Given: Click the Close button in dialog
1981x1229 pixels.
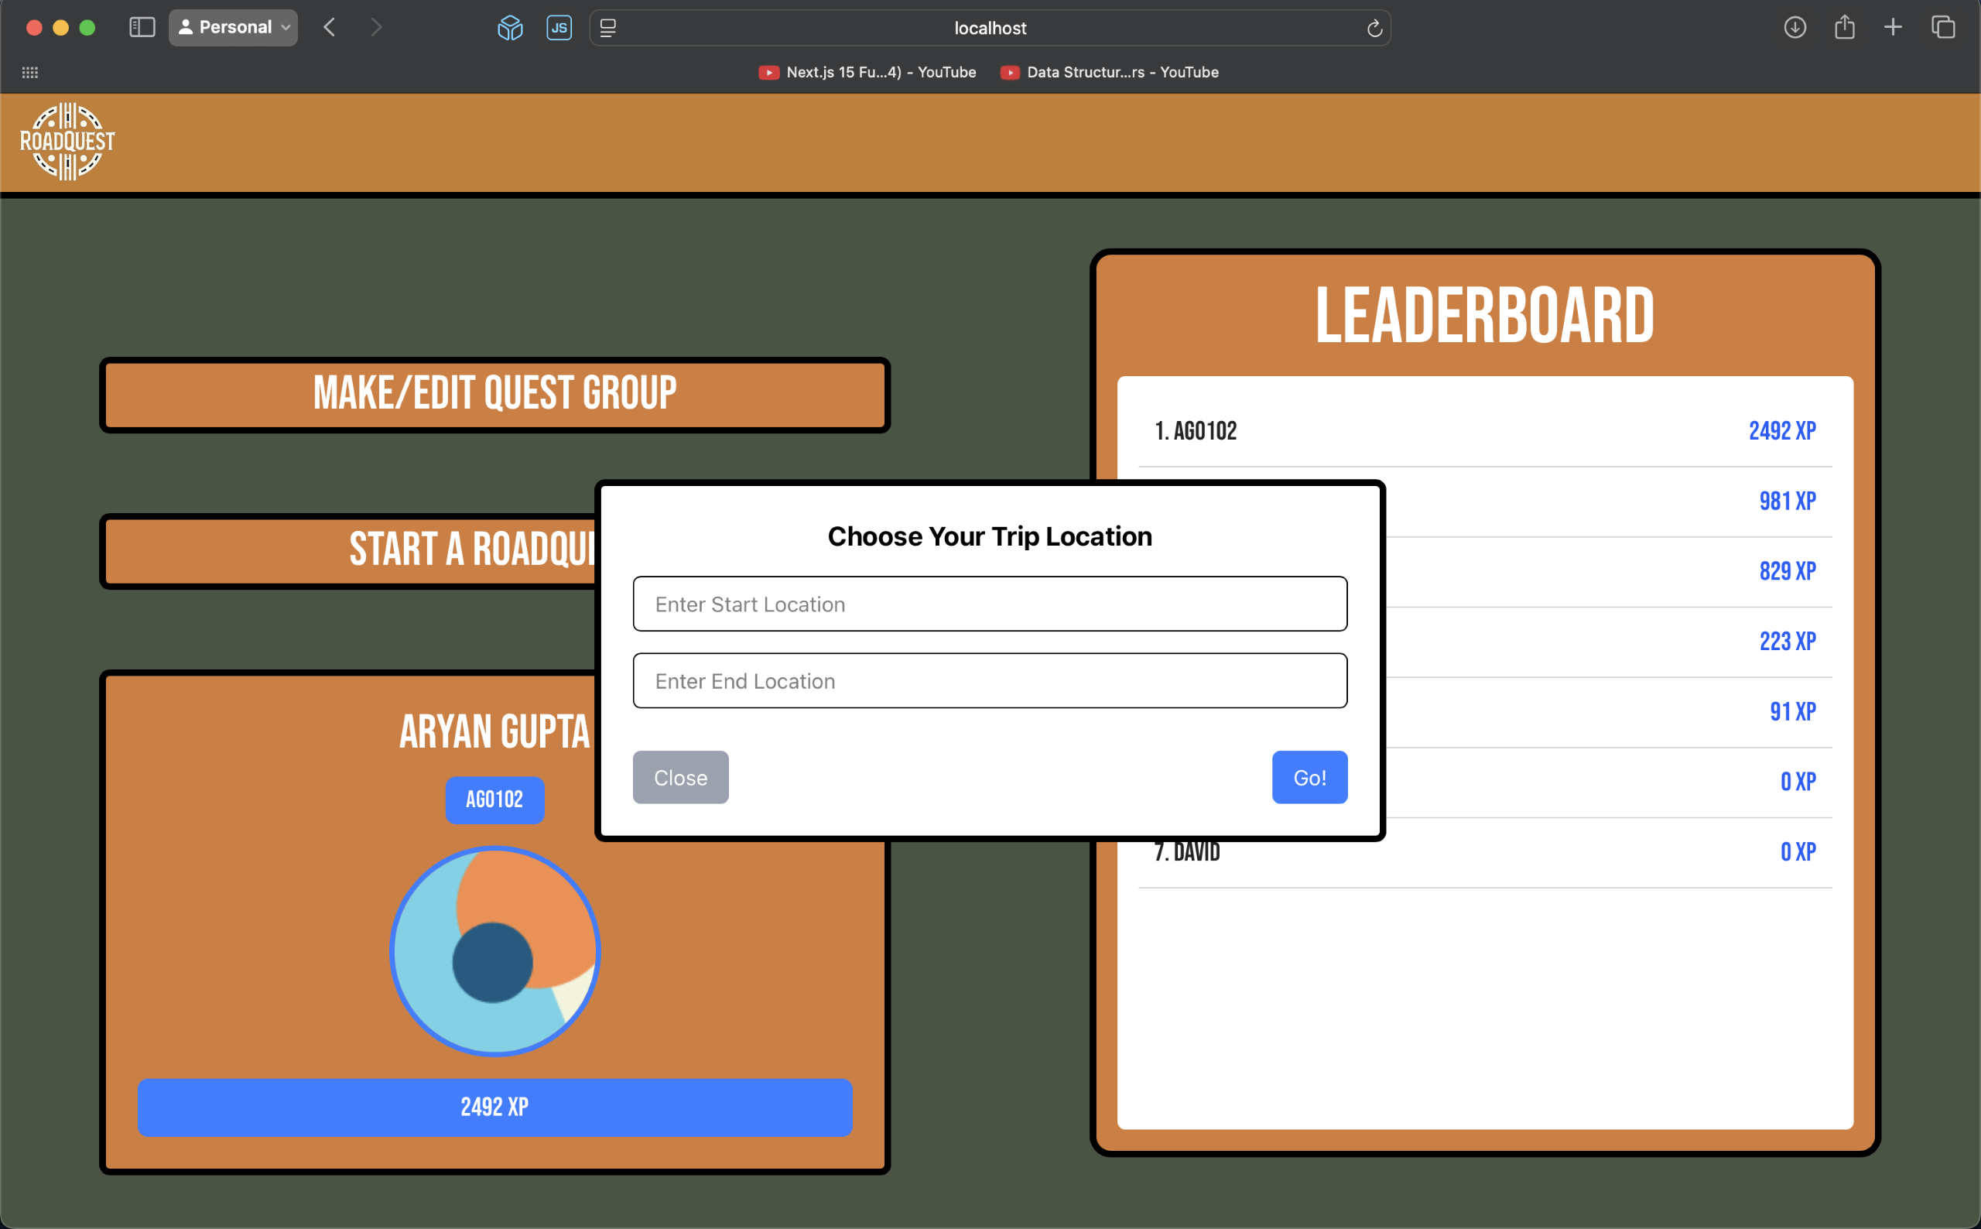Looking at the screenshot, I should pos(680,777).
